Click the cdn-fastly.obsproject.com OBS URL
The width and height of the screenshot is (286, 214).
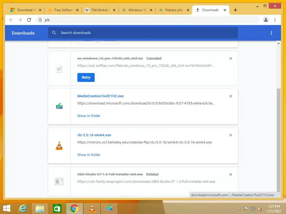tap(146, 181)
